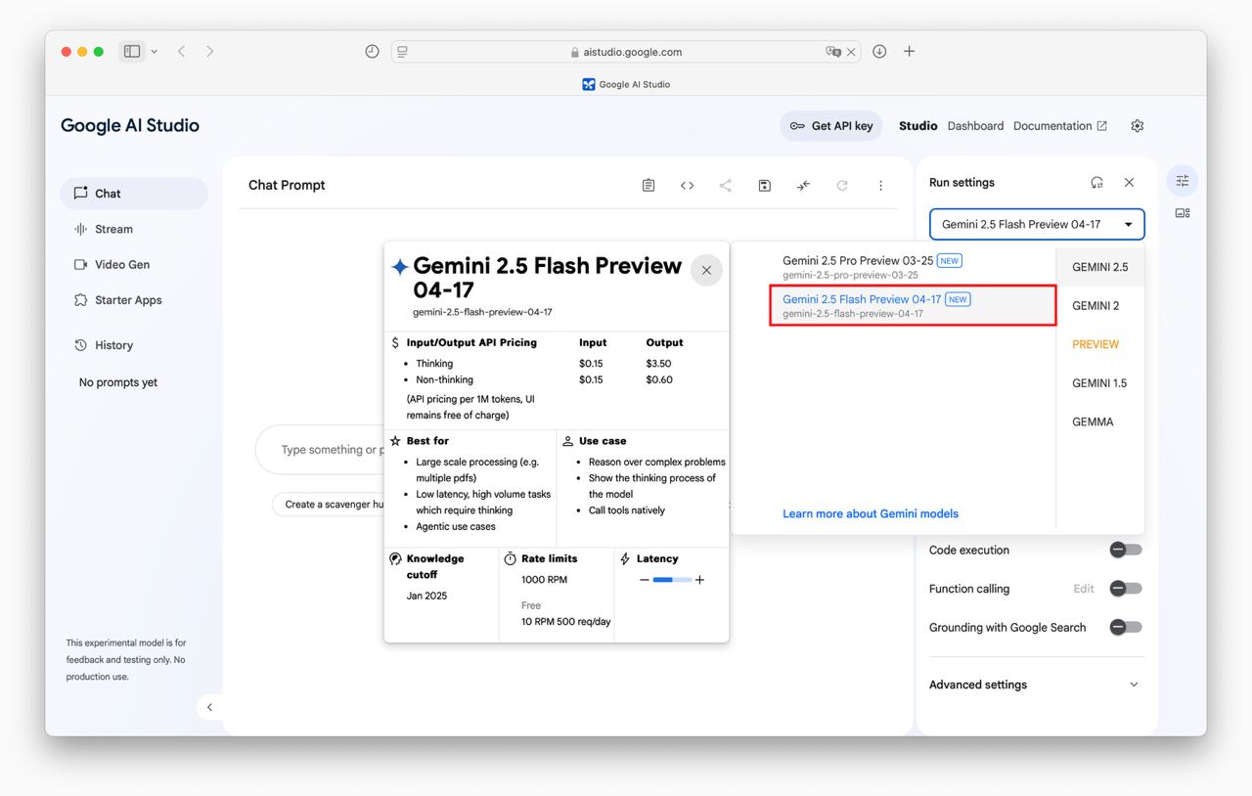Image resolution: width=1252 pixels, height=796 pixels.
Task: Collapse the left sidebar with the chevron
Action: (x=209, y=707)
